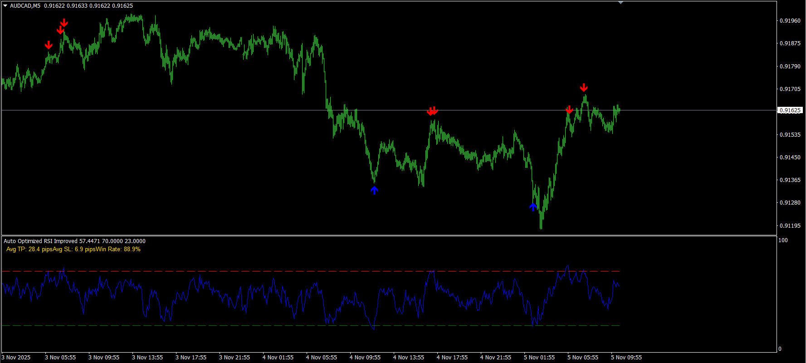Click the 3 Nov 21:55 time axis label
The height and width of the screenshot is (363, 806).
[234, 358]
